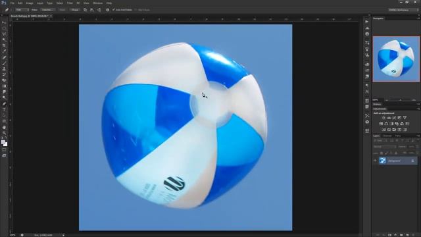This screenshot has height=237, width=421.
Task: Open the Filter menu
Action: tap(70, 3)
